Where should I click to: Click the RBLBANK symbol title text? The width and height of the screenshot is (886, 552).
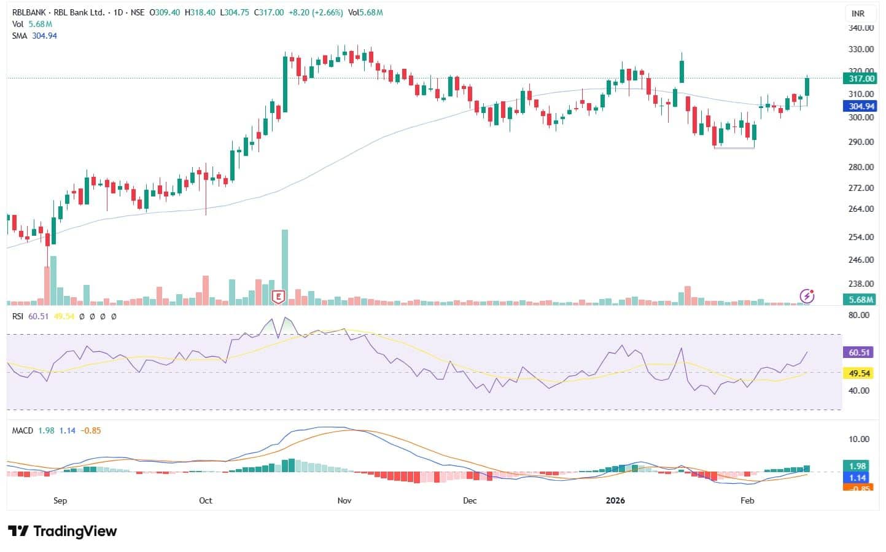click(58, 12)
